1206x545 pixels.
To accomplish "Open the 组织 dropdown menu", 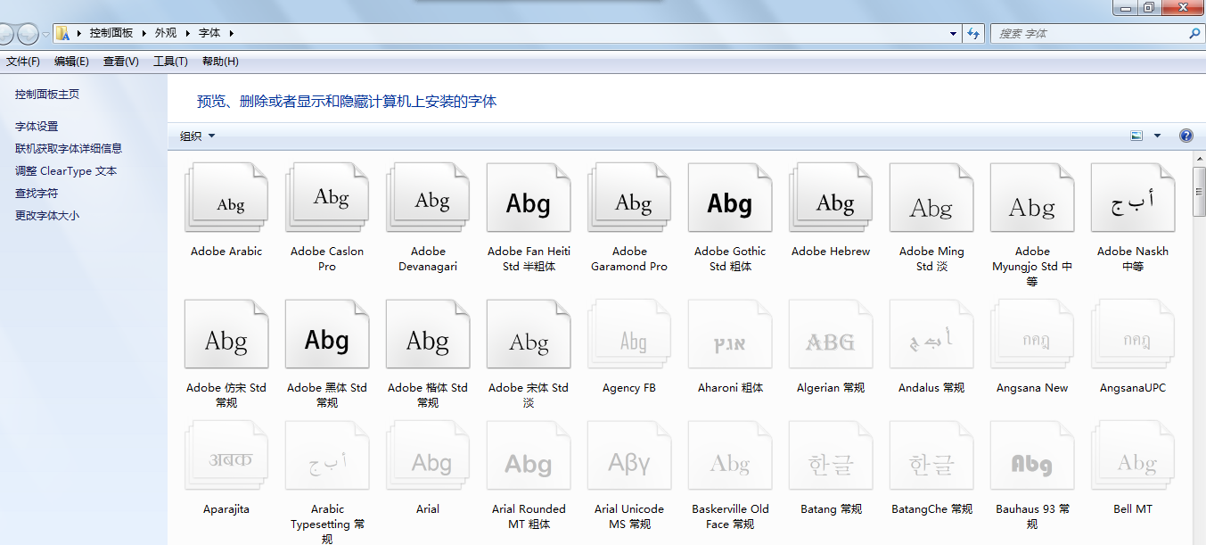I will coord(197,136).
